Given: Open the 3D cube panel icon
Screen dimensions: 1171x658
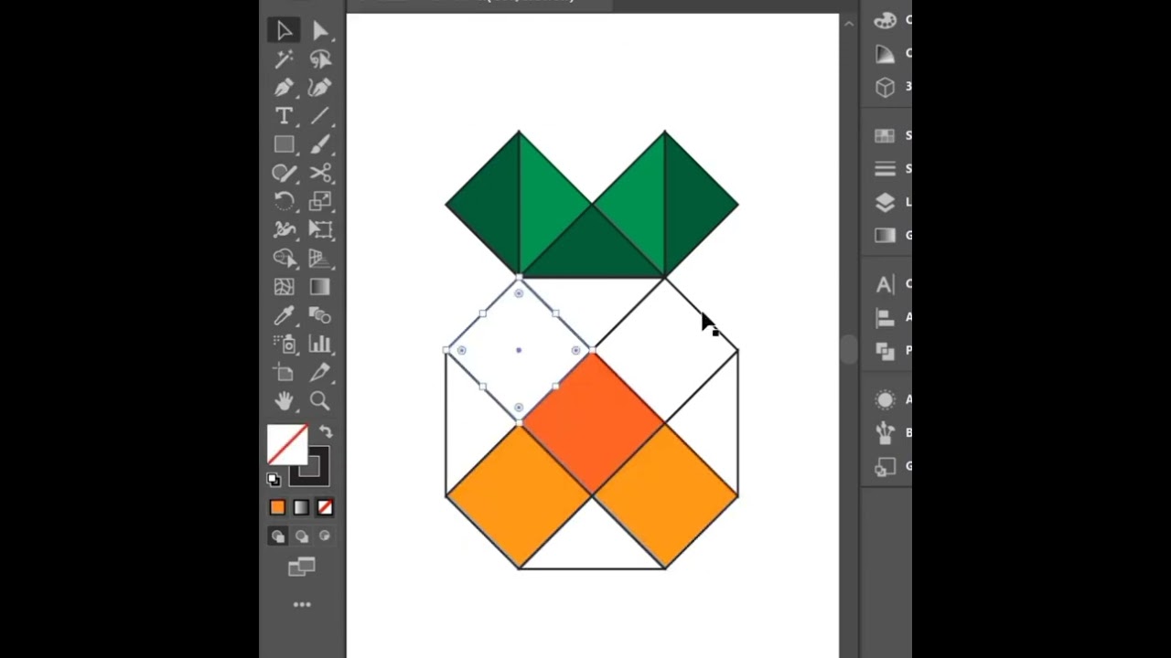Looking at the screenshot, I should tap(885, 87).
